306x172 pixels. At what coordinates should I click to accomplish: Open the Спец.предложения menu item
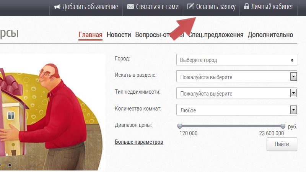[216, 35]
